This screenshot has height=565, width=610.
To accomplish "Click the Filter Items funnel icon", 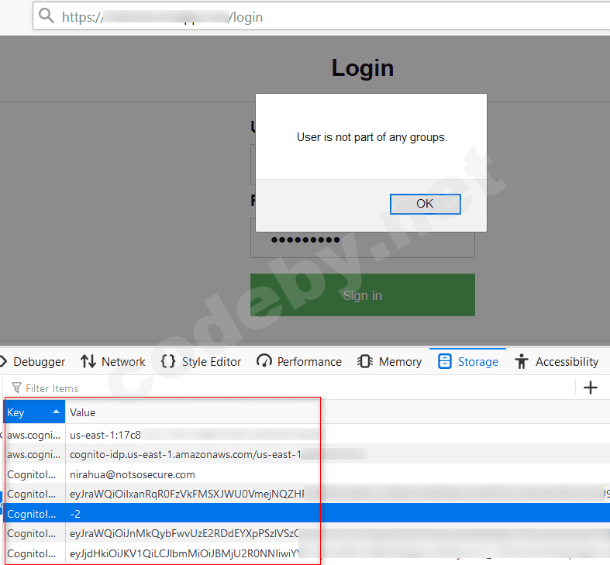I will coord(16,388).
